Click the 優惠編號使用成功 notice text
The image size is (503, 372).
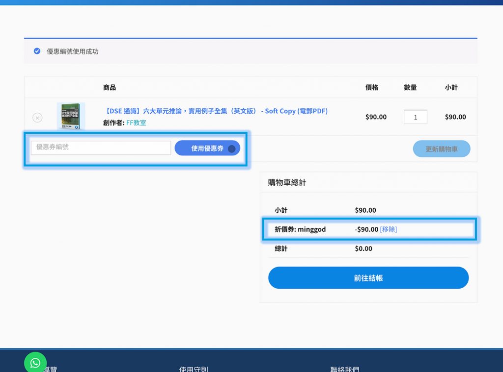[x=73, y=51]
